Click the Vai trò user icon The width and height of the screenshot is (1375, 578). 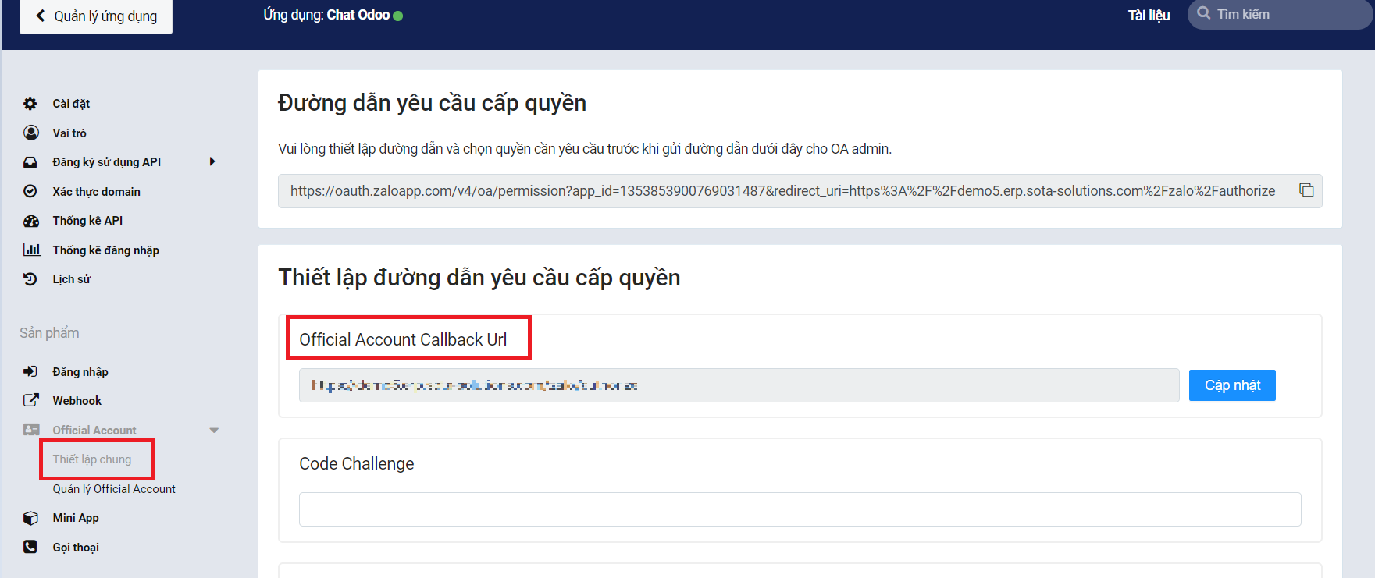(x=30, y=133)
